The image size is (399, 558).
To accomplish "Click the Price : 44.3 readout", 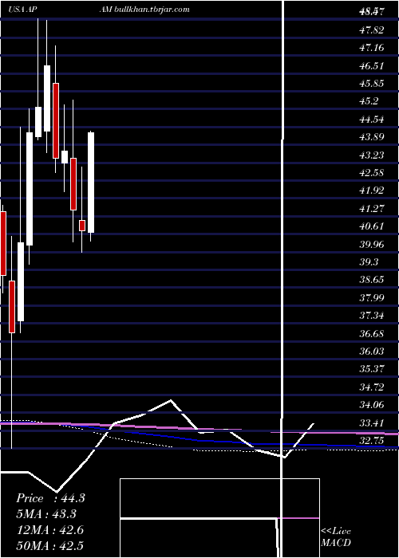I will (50, 498).
